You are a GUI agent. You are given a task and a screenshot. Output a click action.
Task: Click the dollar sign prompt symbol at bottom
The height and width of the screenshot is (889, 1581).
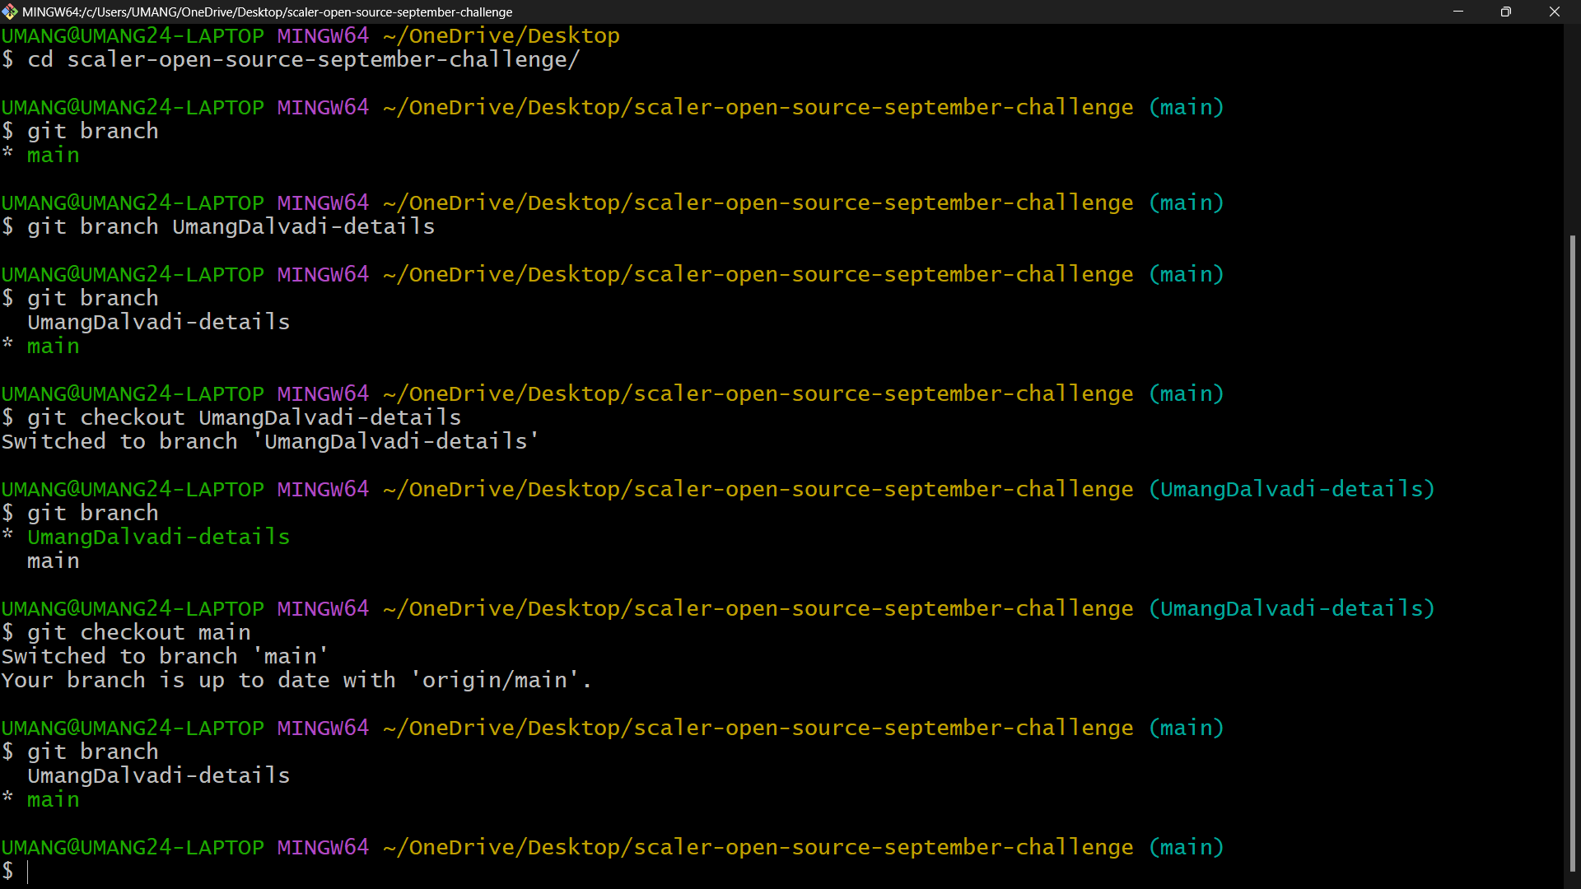8,871
